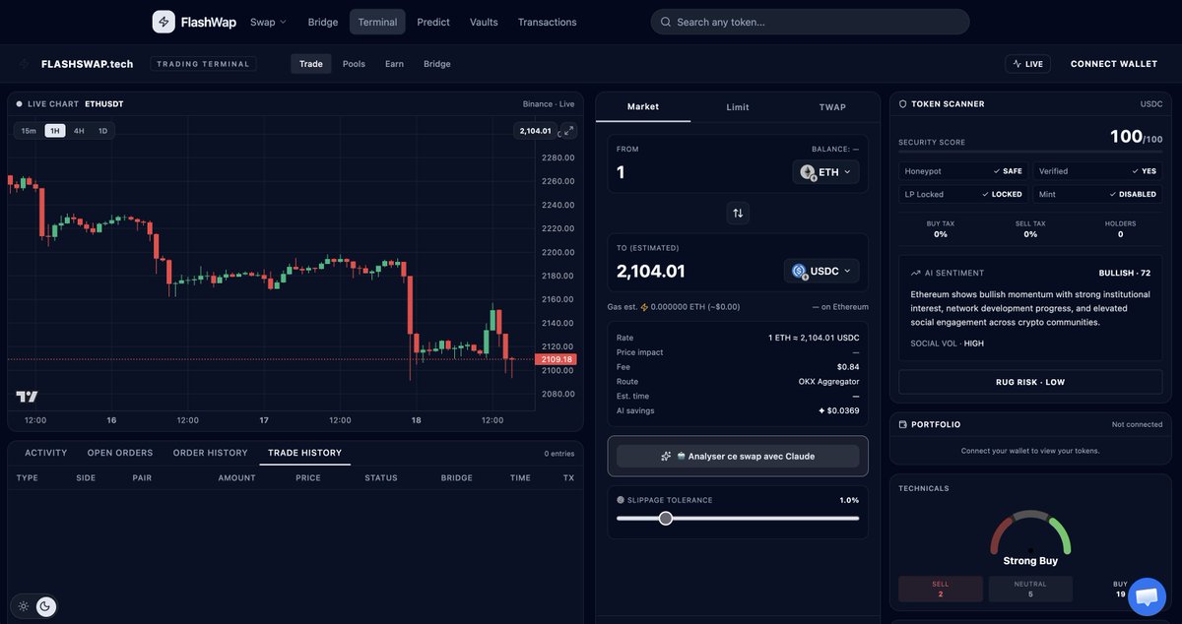Switch to the Pools sub-tab
Viewport: 1182px width, 624px height.
pyautogui.click(x=354, y=64)
